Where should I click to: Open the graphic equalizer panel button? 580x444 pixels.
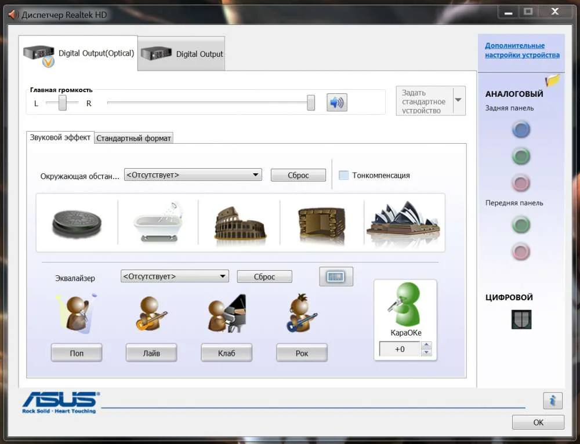coord(336,276)
